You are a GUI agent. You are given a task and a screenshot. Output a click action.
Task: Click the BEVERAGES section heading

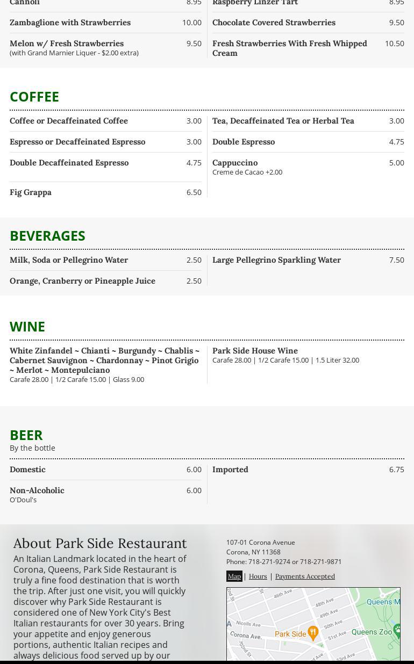[47, 236]
